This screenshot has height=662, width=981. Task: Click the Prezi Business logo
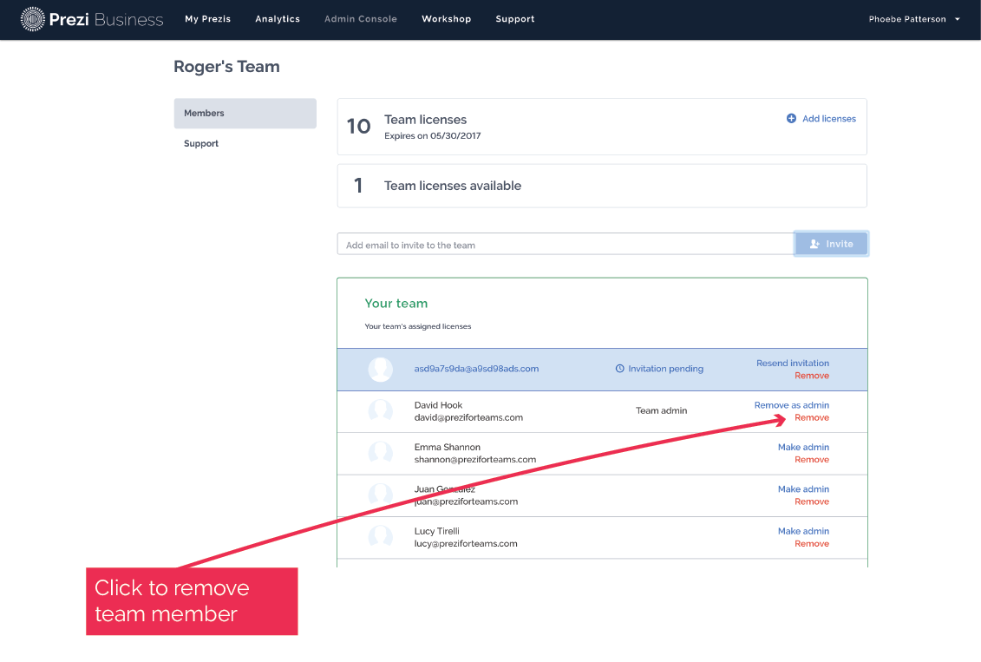tap(92, 19)
